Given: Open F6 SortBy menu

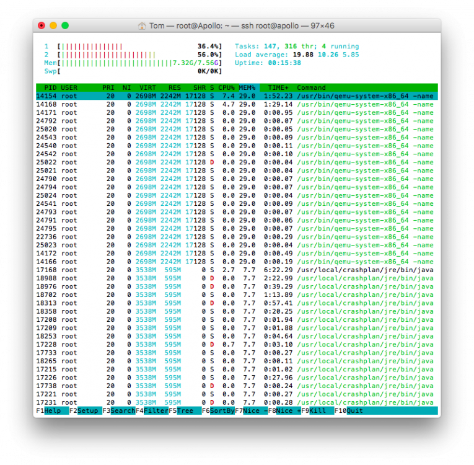Looking at the screenshot, I should coord(218,410).
